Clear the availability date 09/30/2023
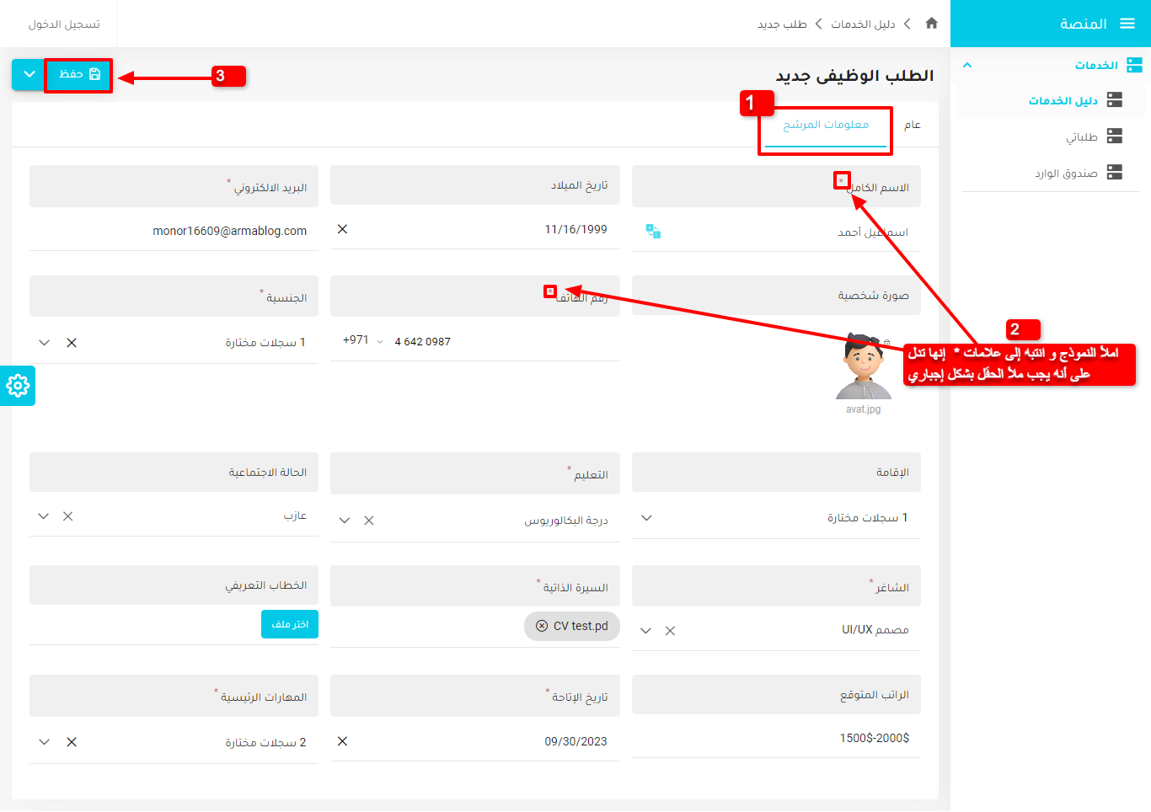This screenshot has height=812, width=1151. pyautogui.click(x=342, y=741)
